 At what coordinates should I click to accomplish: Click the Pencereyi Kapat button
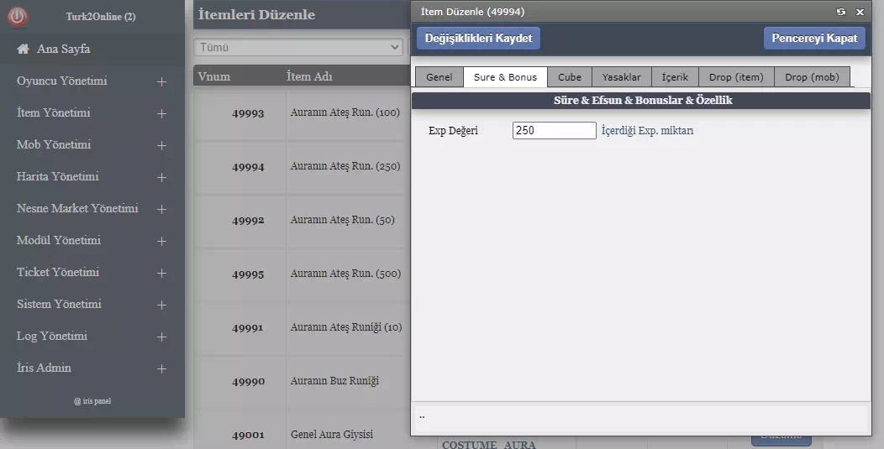point(814,39)
